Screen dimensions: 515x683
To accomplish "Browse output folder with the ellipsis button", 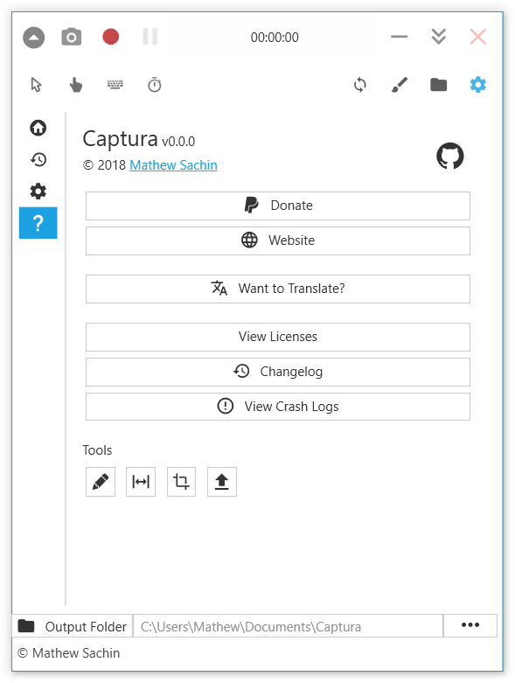I will [x=470, y=625].
